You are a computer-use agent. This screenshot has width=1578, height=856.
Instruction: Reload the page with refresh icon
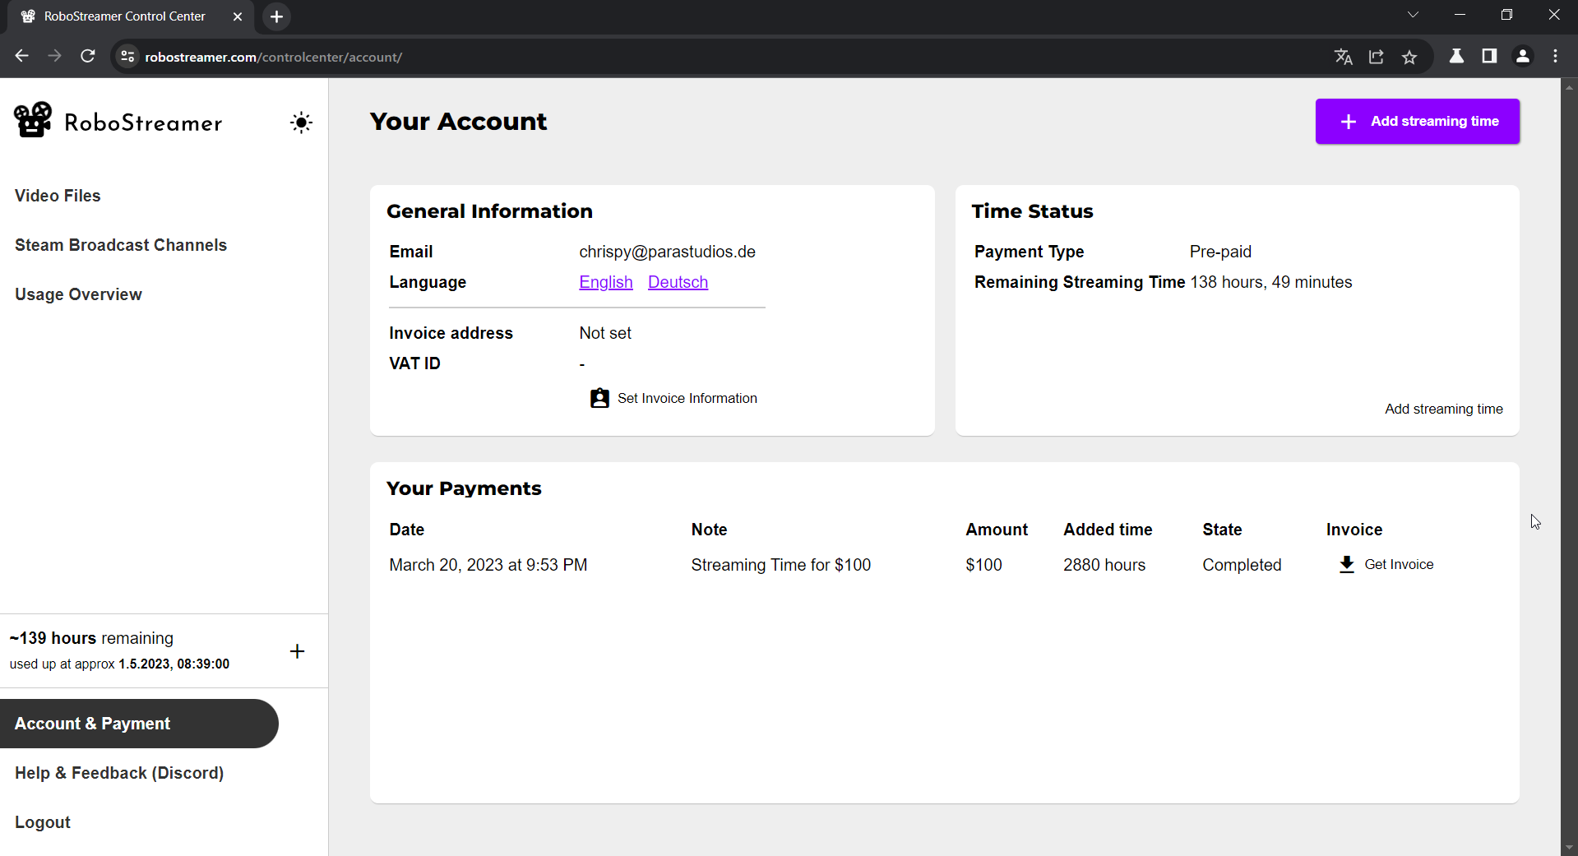pyautogui.click(x=88, y=56)
